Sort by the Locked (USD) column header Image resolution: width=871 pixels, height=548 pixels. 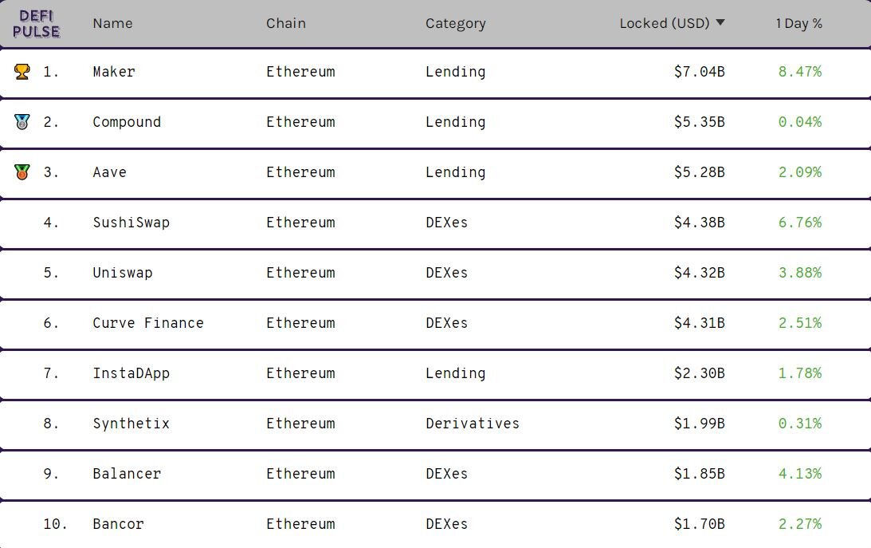pos(665,23)
